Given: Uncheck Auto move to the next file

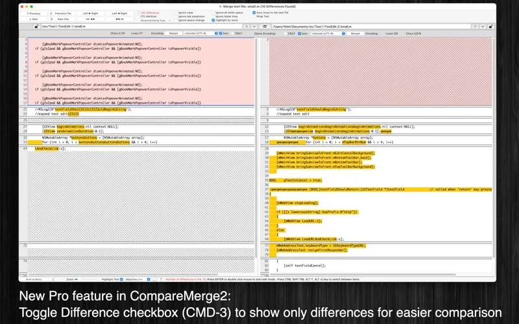Looking at the screenshot, I should pyautogui.click(x=254, y=12).
